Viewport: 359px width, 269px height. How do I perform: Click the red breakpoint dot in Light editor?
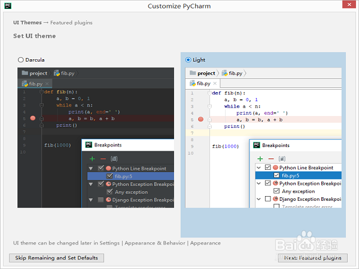pyautogui.click(x=201, y=119)
